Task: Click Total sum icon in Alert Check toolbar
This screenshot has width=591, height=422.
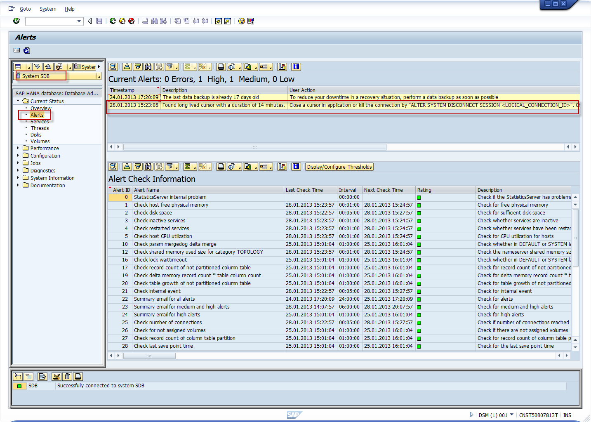Action: [x=188, y=167]
